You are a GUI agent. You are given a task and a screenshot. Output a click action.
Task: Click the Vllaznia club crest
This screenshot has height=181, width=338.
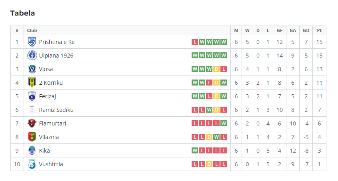click(x=32, y=137)
